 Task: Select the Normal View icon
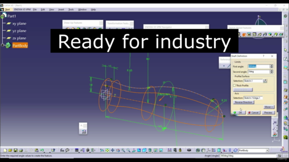click(x=134, y=150)
